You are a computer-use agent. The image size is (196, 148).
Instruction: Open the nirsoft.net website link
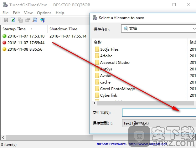[x=148, y=144]
